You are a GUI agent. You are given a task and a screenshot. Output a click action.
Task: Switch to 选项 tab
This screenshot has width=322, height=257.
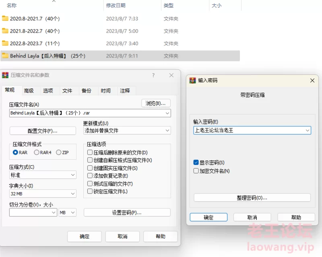(48, 91)
